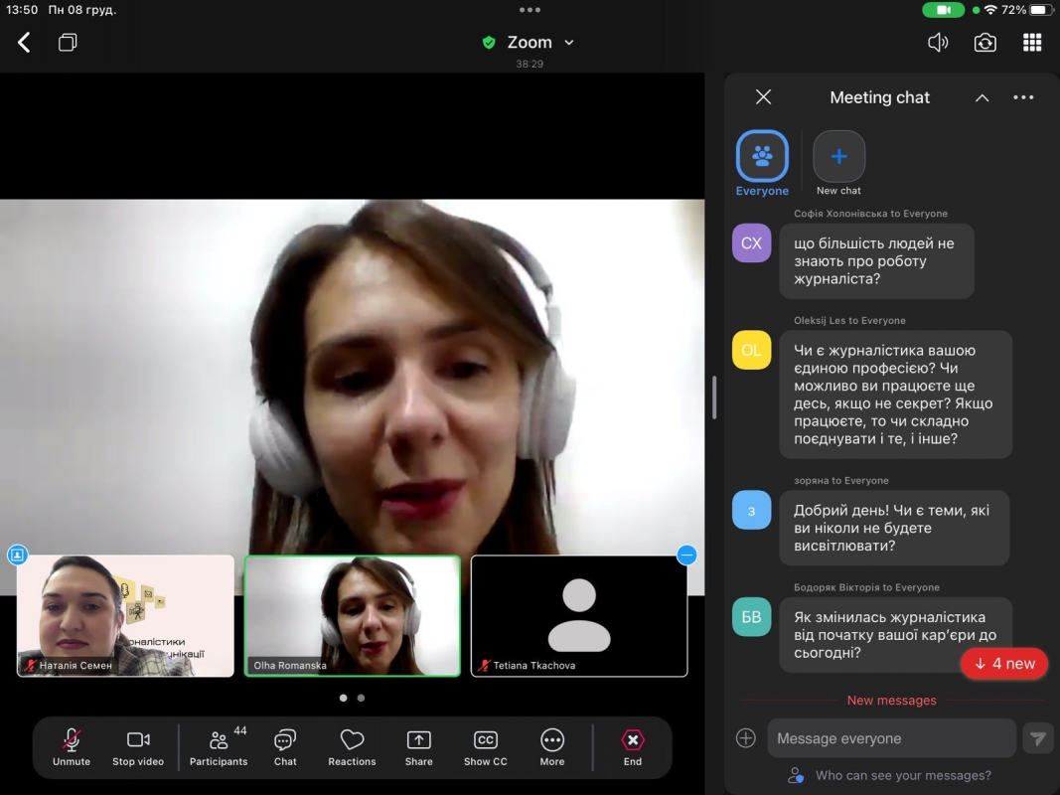Open speaker audio output icon
Viewport: 1060px width, 795px height.
coord(937,43)
